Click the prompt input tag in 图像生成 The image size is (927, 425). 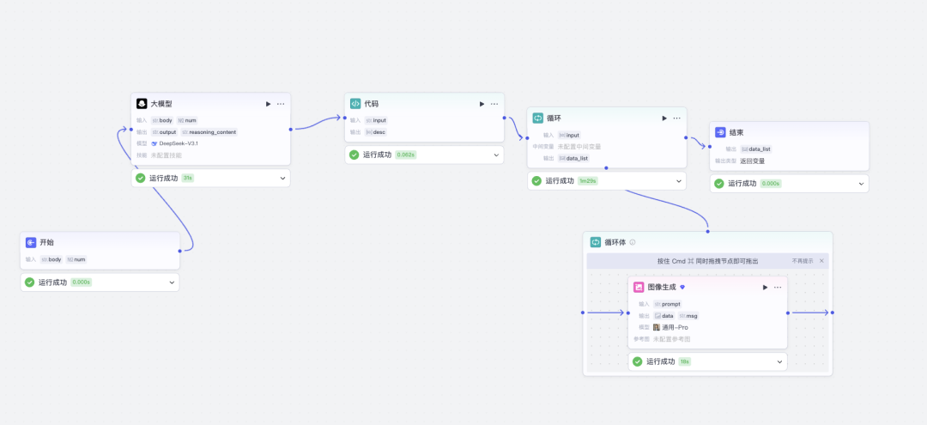[668, 305]
